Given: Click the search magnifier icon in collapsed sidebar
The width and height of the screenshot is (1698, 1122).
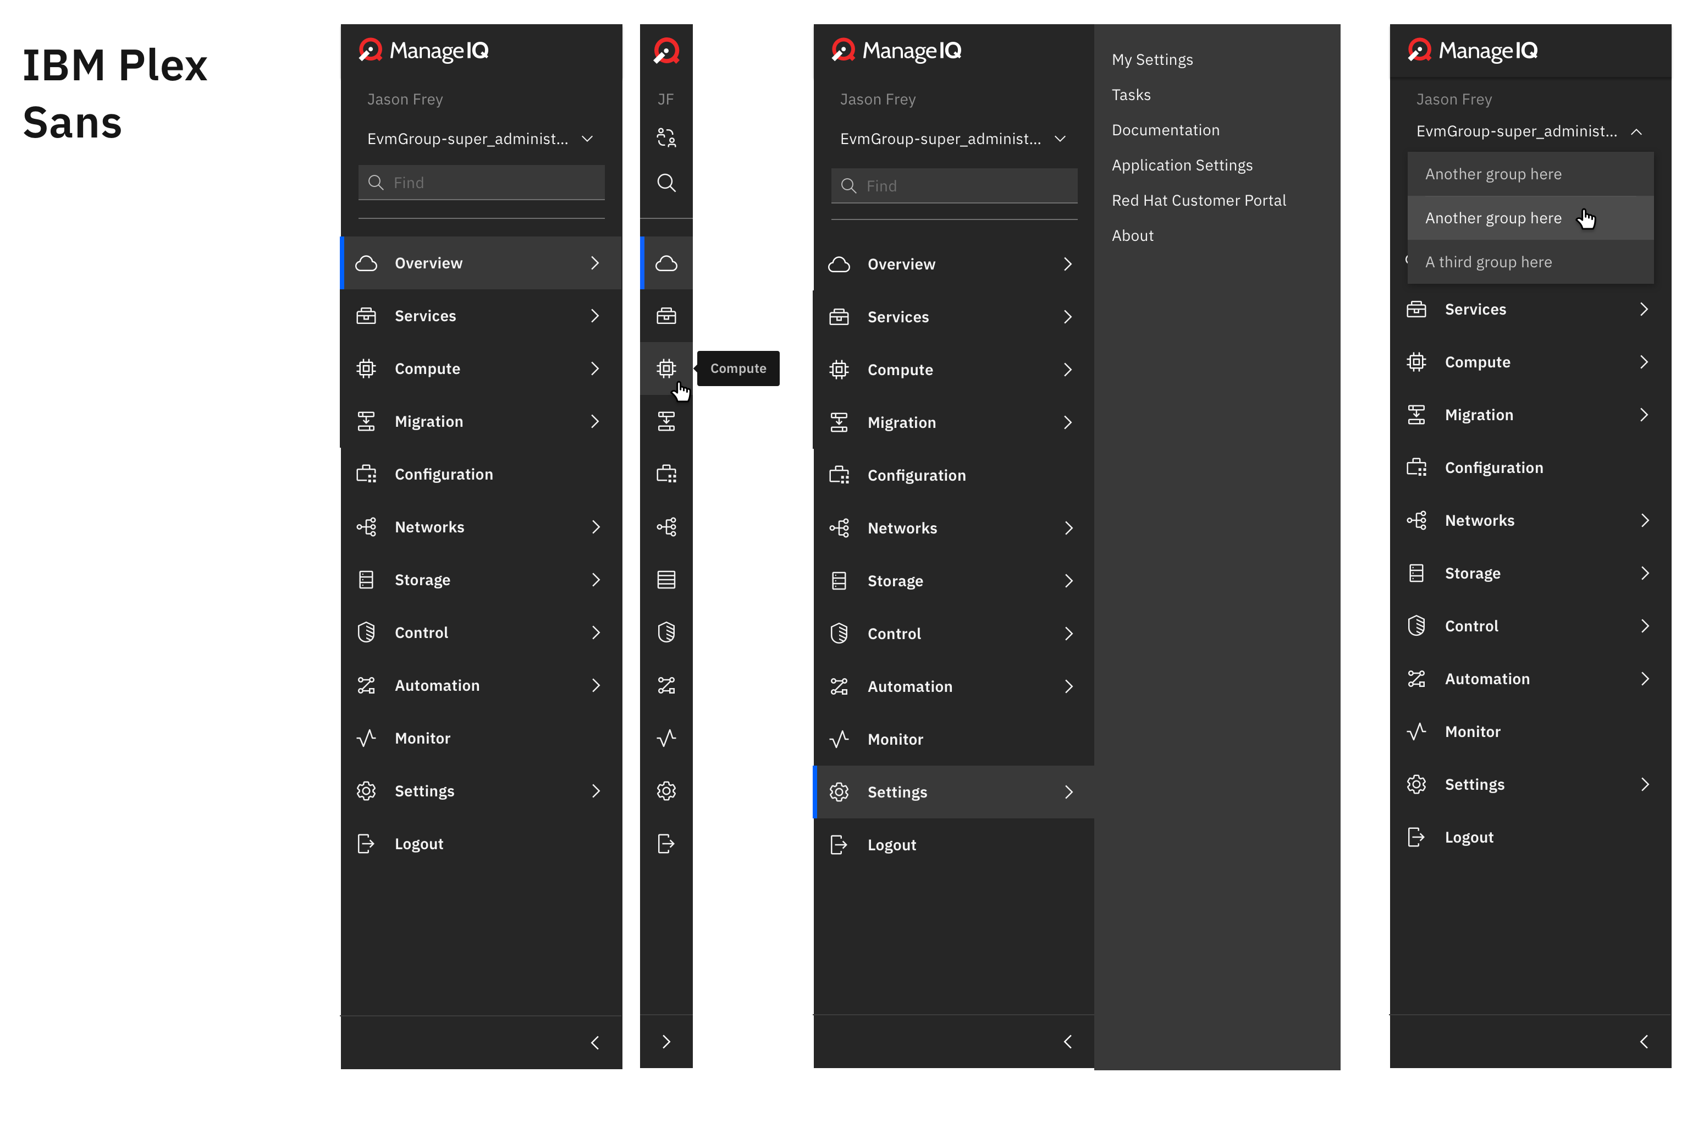Looking at the screenshot, I should point(666,183).
